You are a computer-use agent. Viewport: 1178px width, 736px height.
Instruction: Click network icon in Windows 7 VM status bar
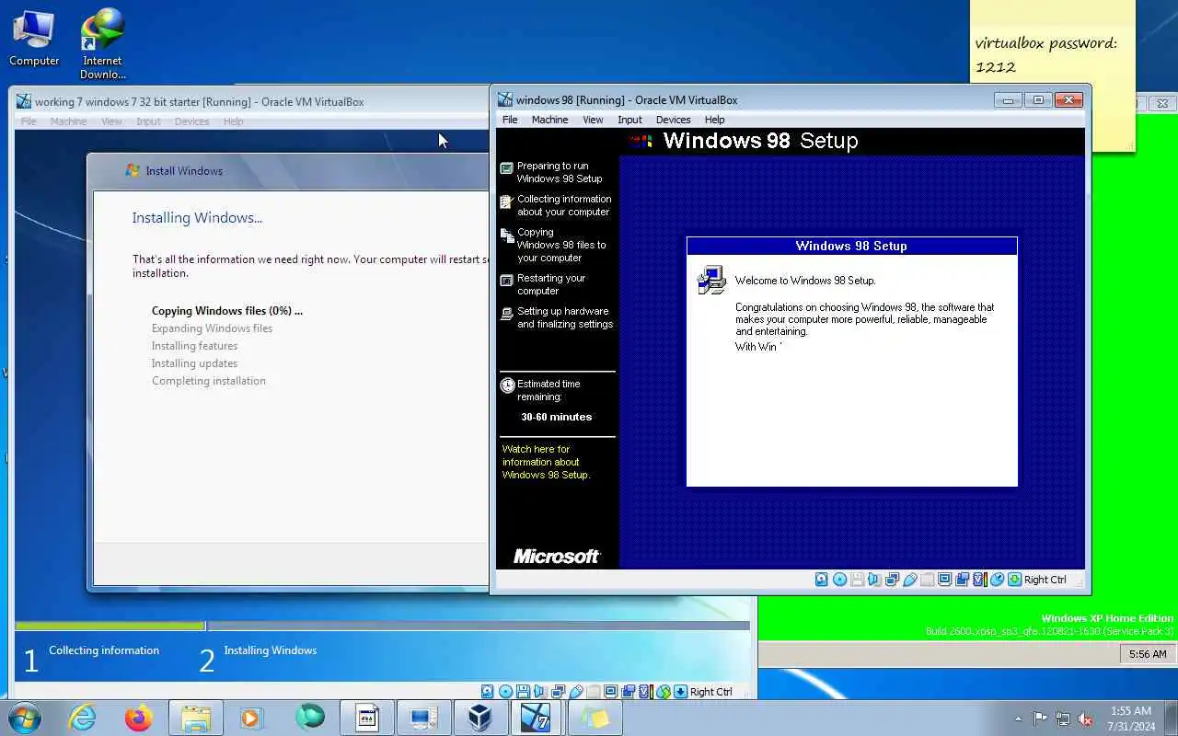[558, 692]
